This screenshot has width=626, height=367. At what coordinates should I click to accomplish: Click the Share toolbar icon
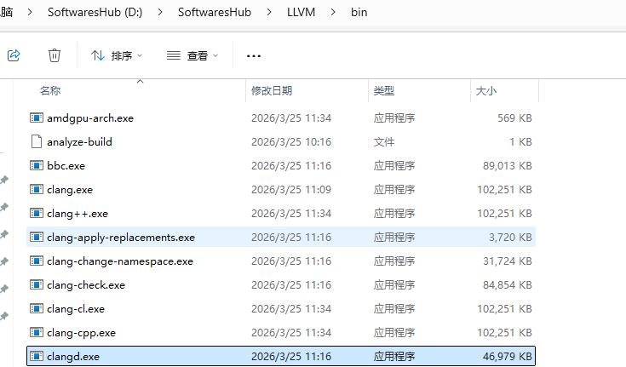point(14,55)
